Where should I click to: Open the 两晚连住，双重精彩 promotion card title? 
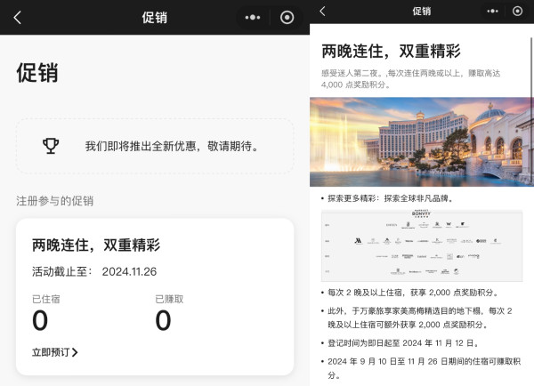96,245
